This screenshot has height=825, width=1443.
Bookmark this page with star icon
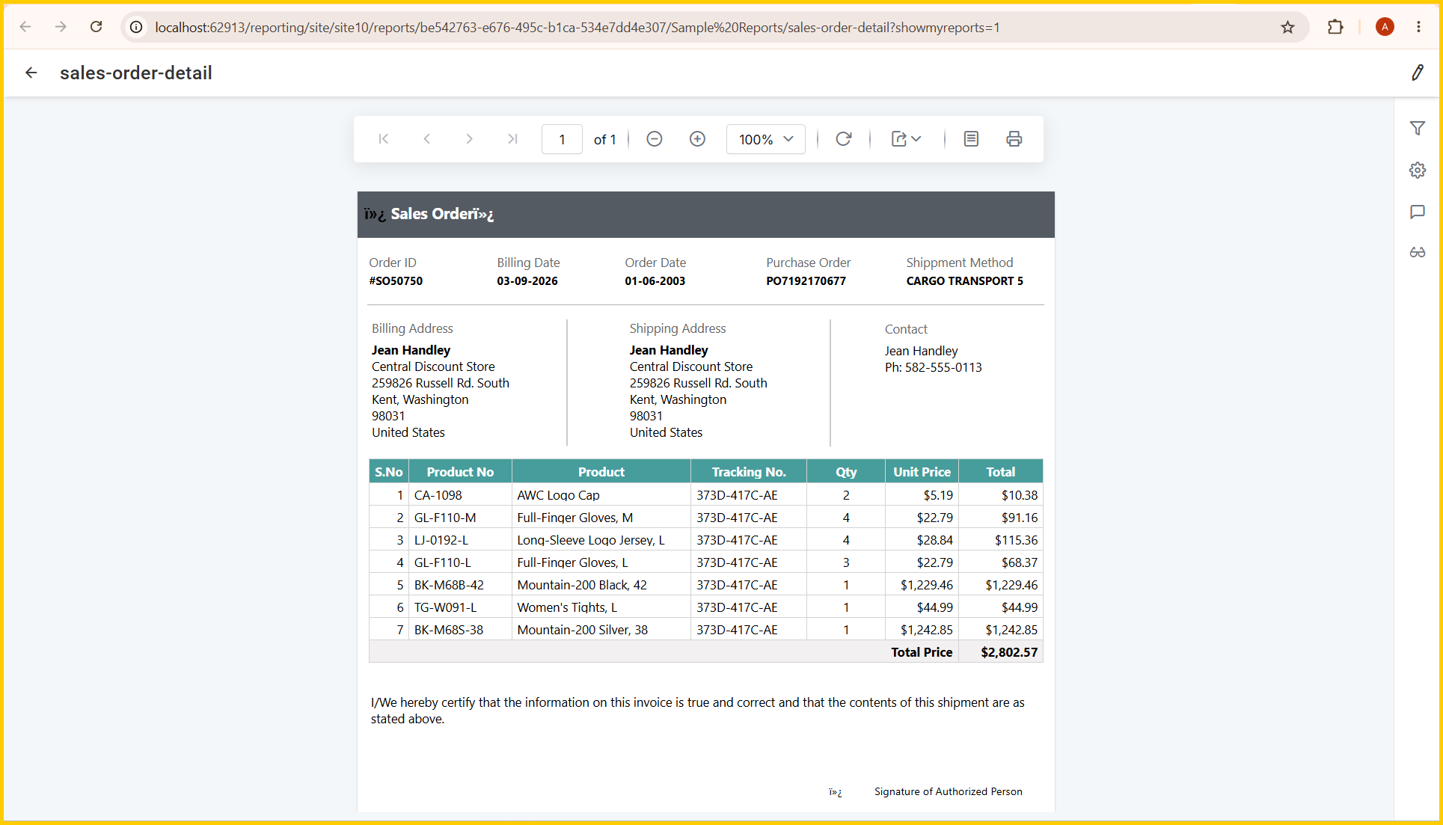(1287, 27)
